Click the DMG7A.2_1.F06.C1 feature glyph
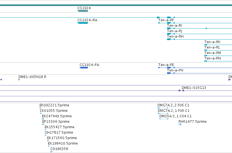The width and height of the screenshot is (232, 153). tap(163, 113)
